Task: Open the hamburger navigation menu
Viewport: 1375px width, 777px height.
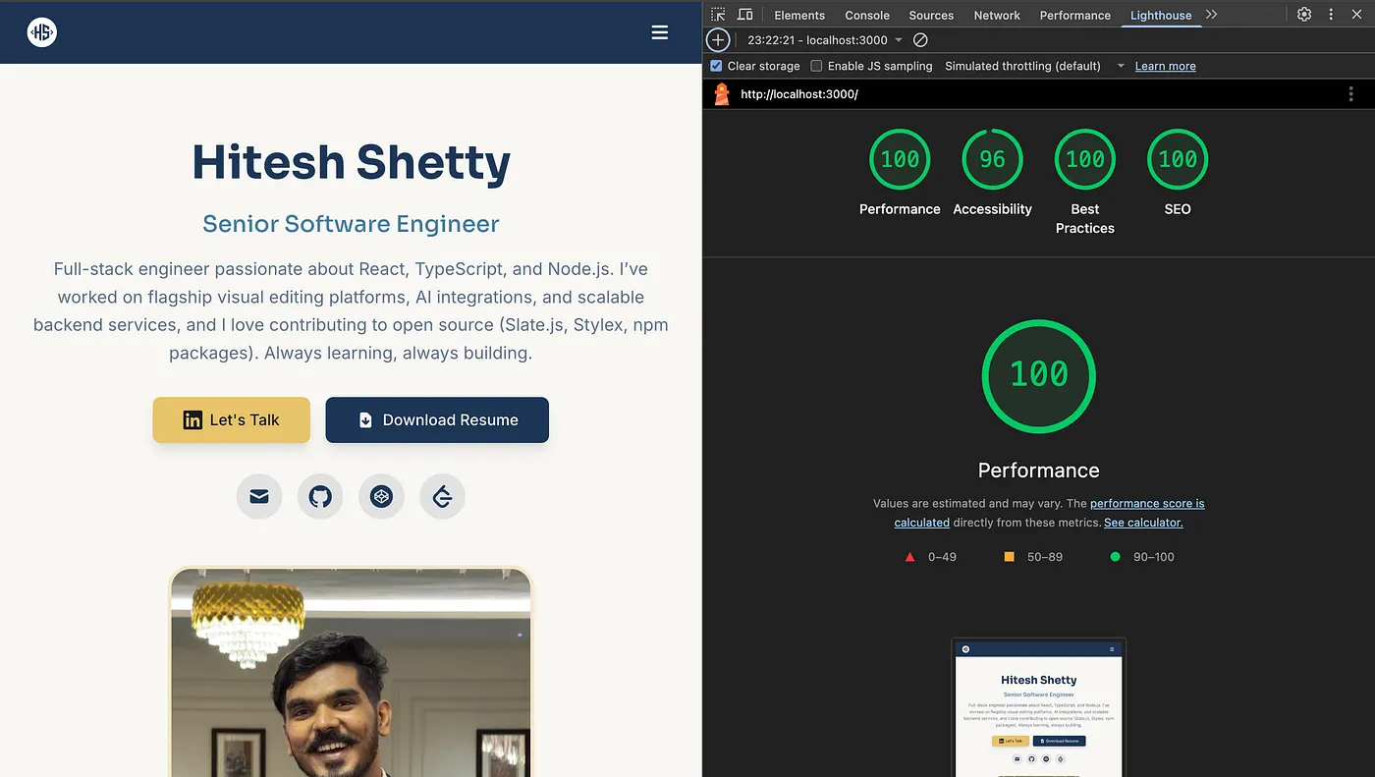Action: click(x=659, y=32)
